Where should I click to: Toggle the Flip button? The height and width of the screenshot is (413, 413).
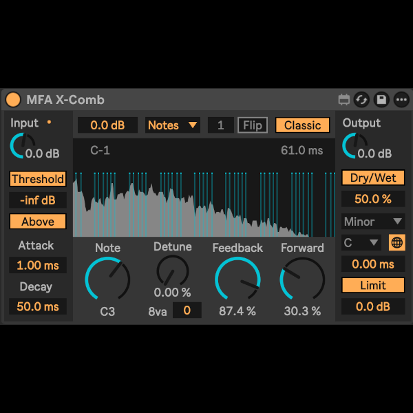coord(253,125)
